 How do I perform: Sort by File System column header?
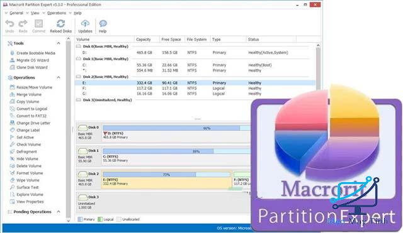[197, 40]
